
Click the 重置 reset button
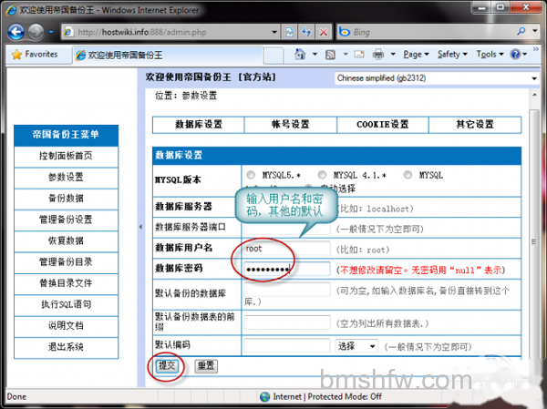[x=206, y=366]
